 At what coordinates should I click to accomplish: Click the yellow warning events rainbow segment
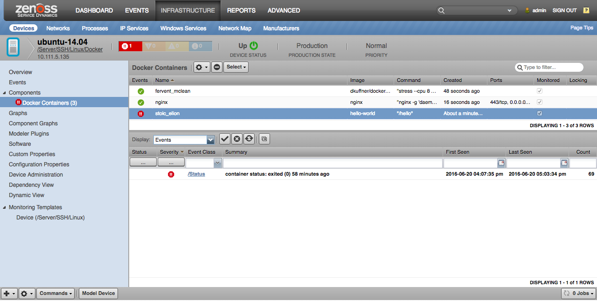[x=177, y=46]
